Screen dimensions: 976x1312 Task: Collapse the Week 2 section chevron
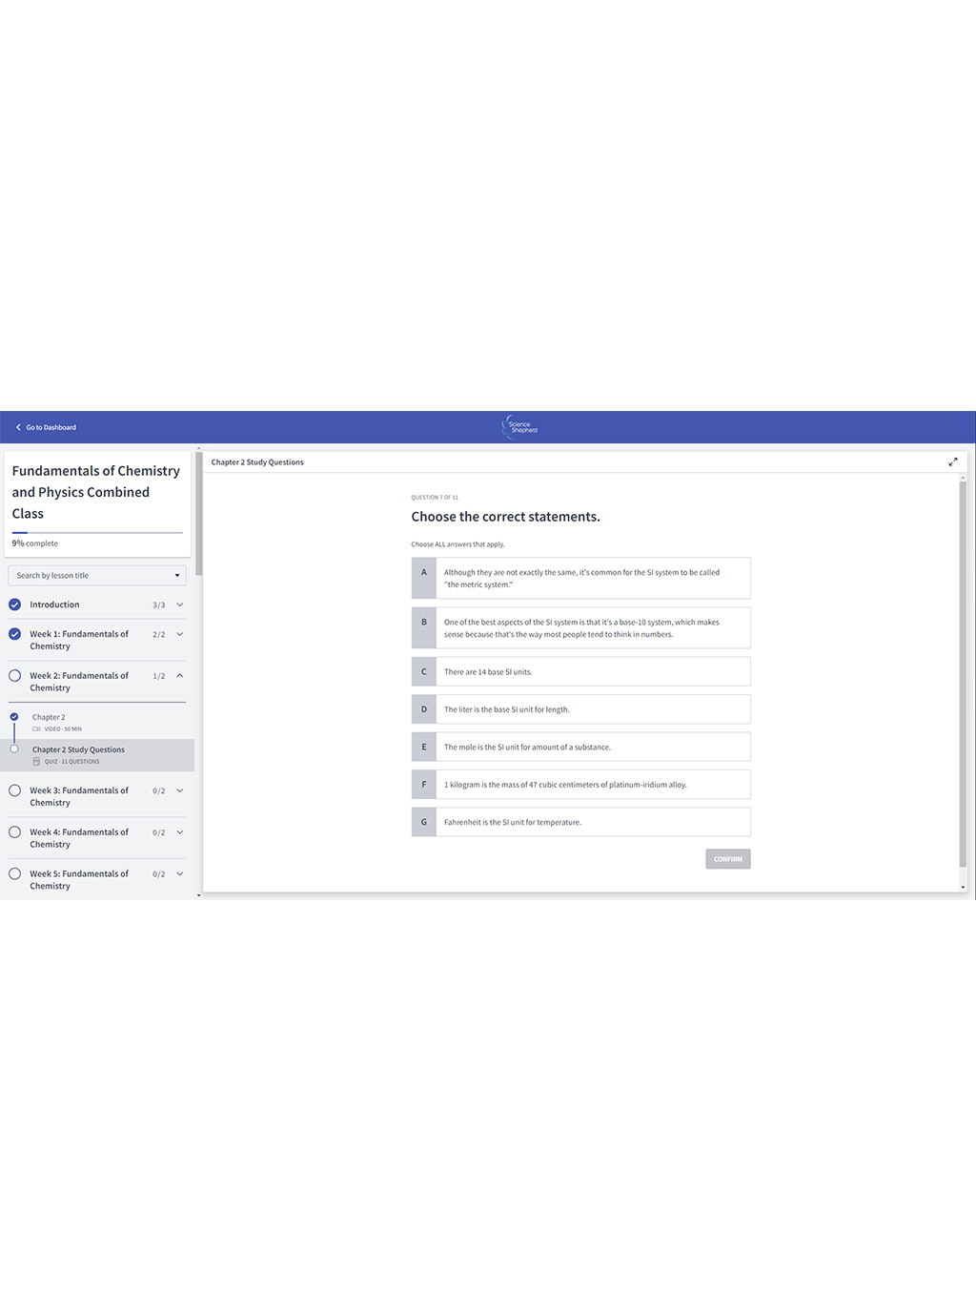180,676
